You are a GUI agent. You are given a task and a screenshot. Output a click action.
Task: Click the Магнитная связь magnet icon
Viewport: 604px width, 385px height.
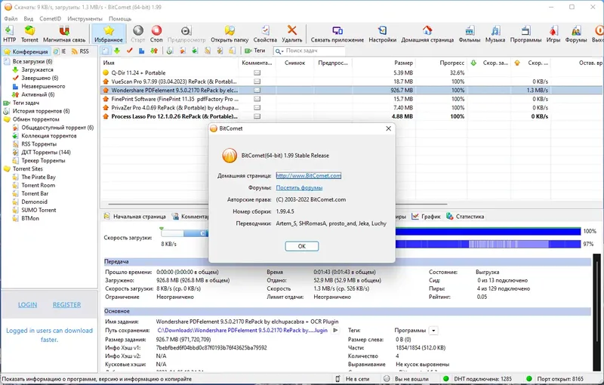[x=64, y=30]
